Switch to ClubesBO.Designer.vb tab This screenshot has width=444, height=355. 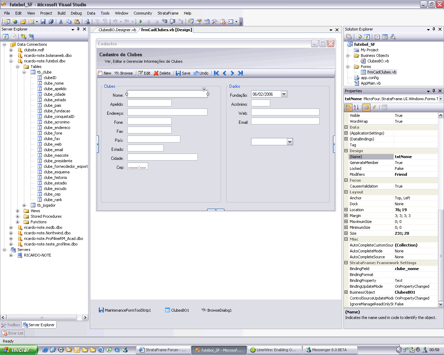pyautogui.click(x=117, y=30)
